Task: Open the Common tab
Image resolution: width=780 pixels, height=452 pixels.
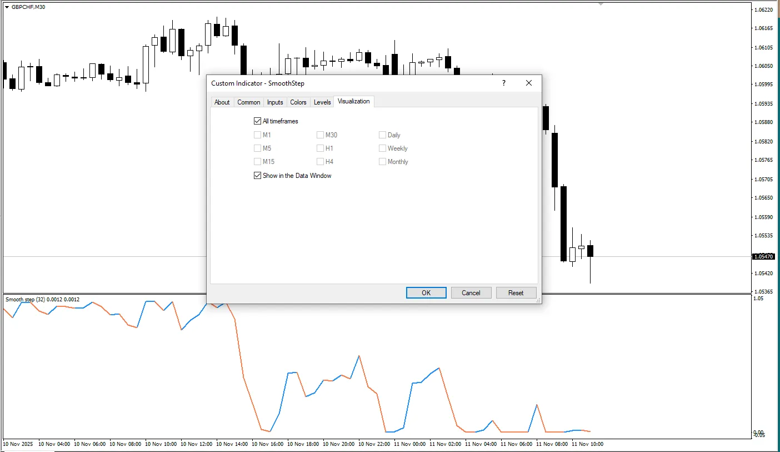Action: (248, 102)
